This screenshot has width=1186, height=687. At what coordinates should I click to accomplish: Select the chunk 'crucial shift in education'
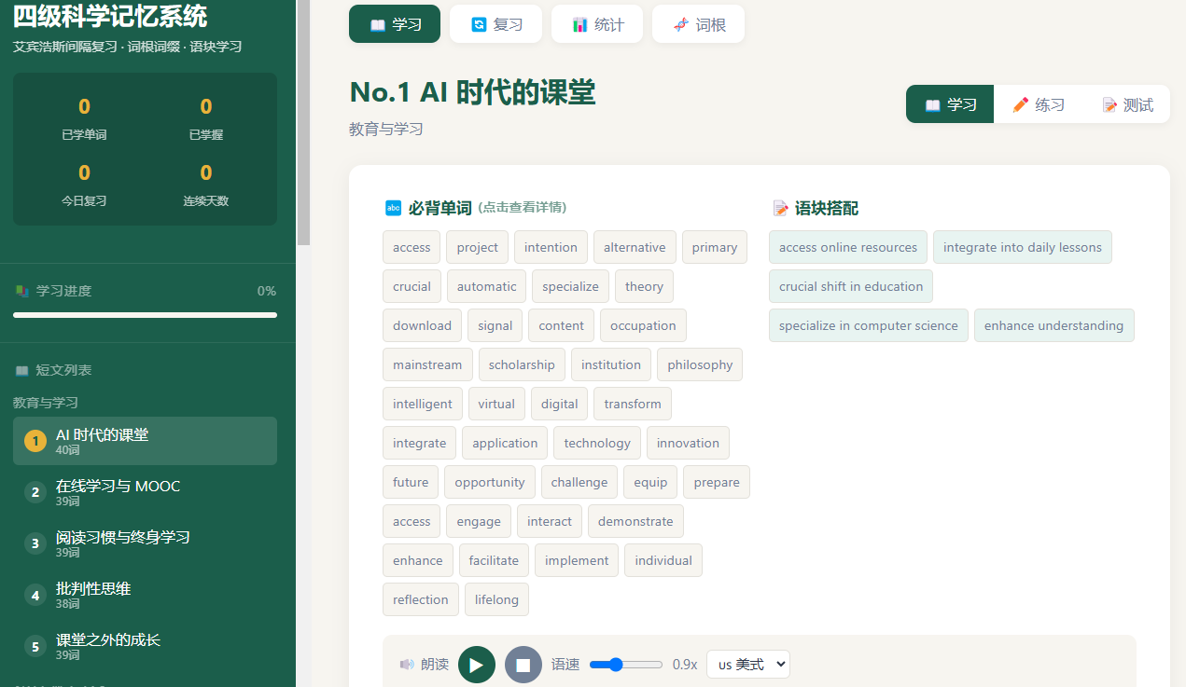851,286
